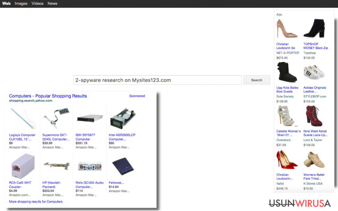Click Sole Society seller name
The image size is (338, 211).
pos(285,97)
